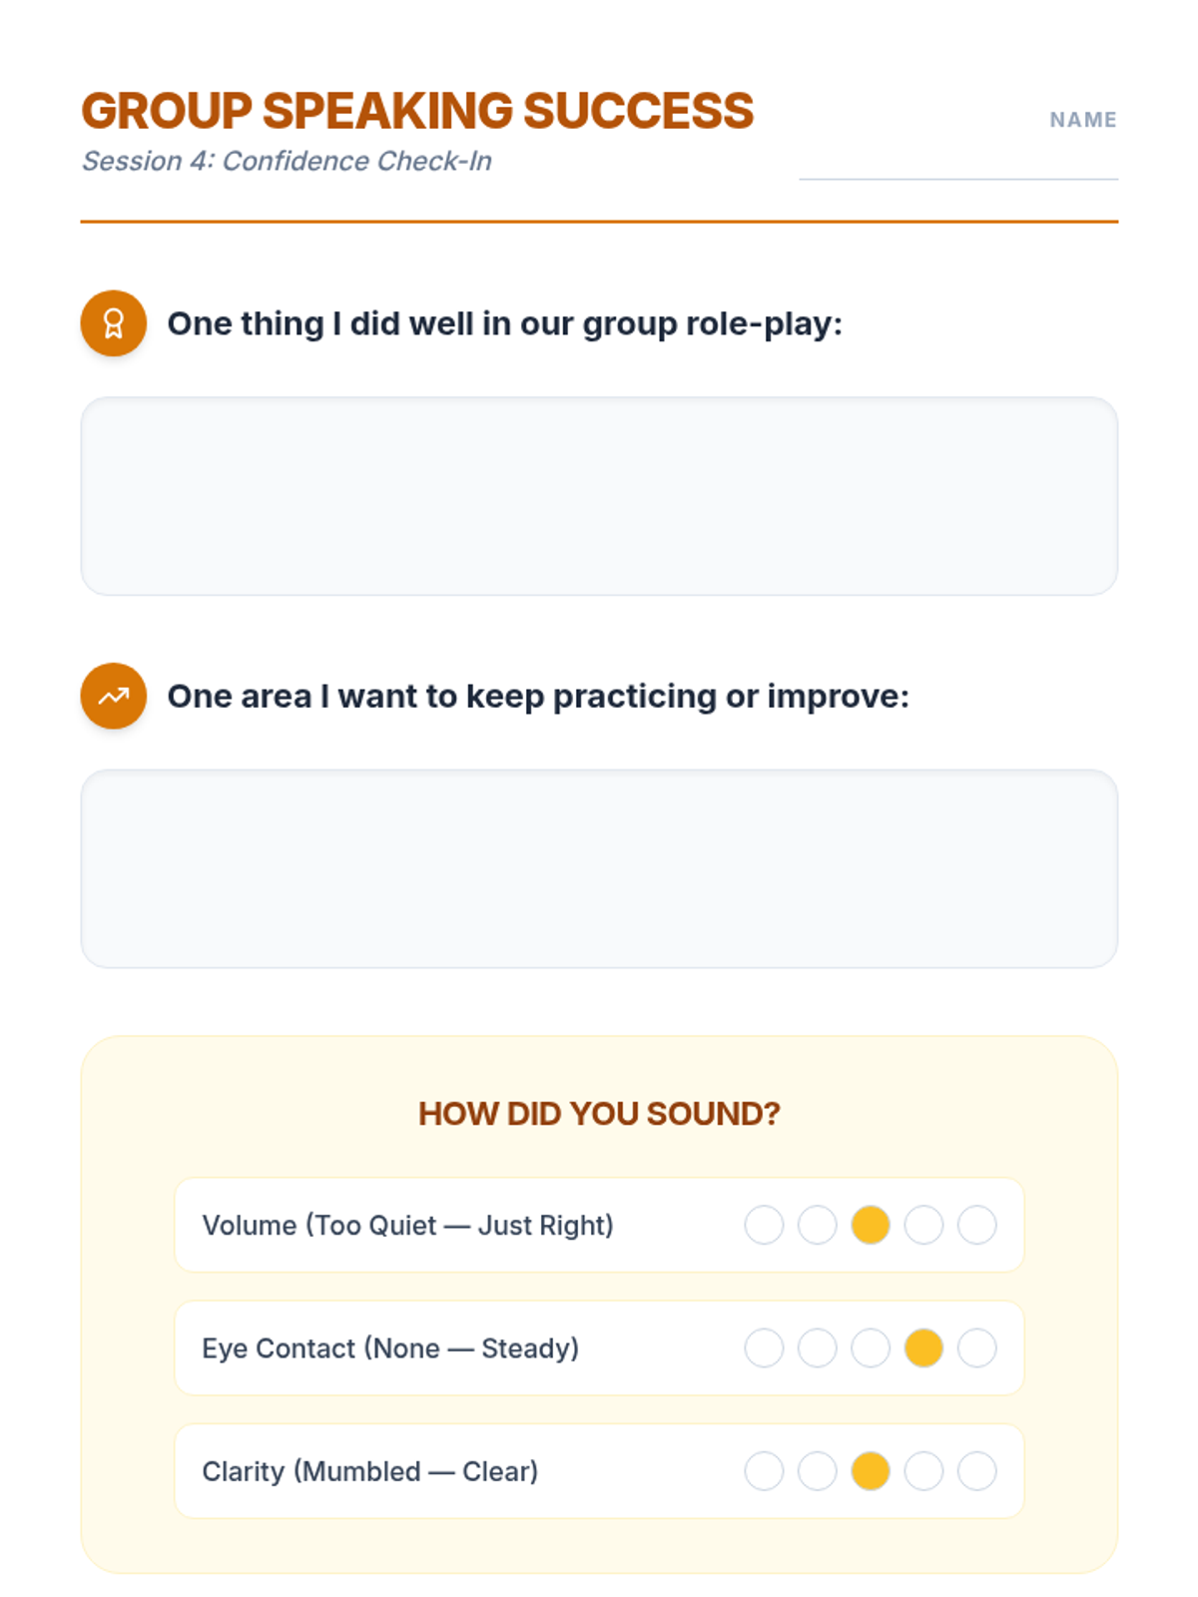
Task: Click the award ribbon icon
Action: tap(114, 323)
